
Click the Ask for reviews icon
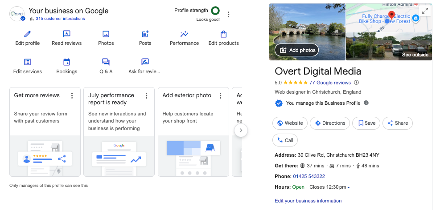[x=145, y=62]
